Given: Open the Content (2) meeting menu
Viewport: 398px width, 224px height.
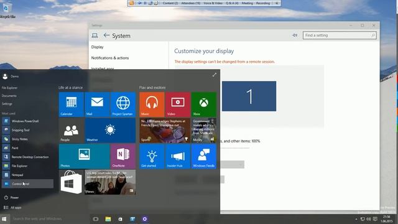Looking at the screenshot, I should pos(170,3).
